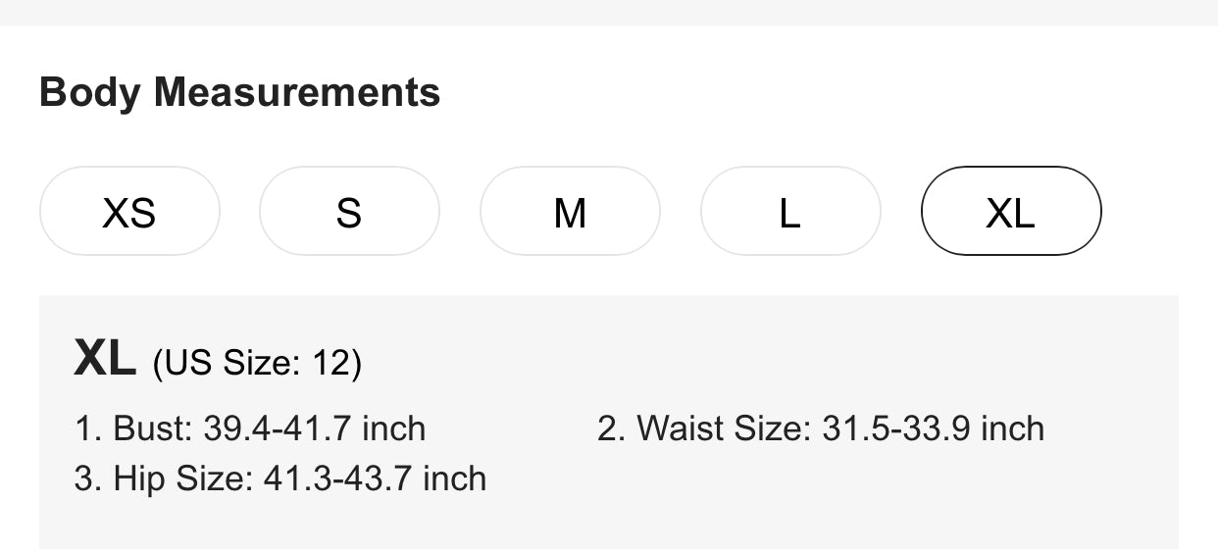Pick the L size button
The width and height of the screenshot is (1218, 554).
(790, 212)
